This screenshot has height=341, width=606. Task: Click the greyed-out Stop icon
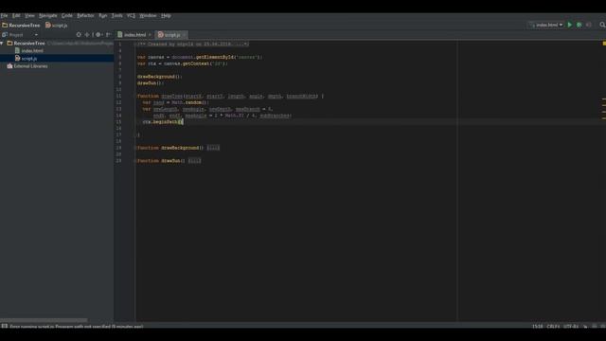[x=589, y=25]
